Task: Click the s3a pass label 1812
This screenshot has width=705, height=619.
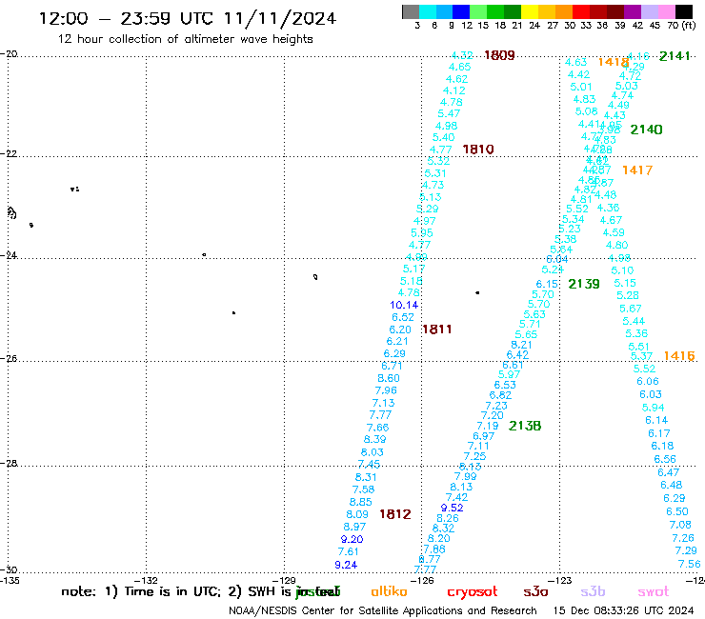Action: (x=394, y=514)
